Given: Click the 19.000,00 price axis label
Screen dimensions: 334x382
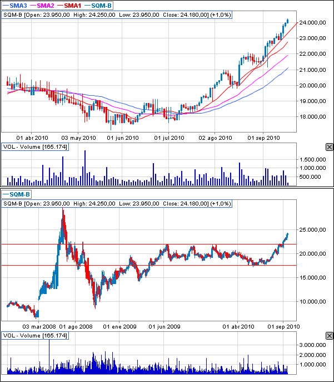Looking at the screenshot, I should [312, 101].
